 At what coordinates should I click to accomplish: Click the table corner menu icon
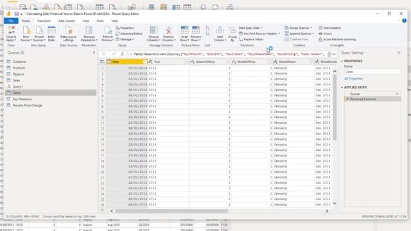click(102, 62)
